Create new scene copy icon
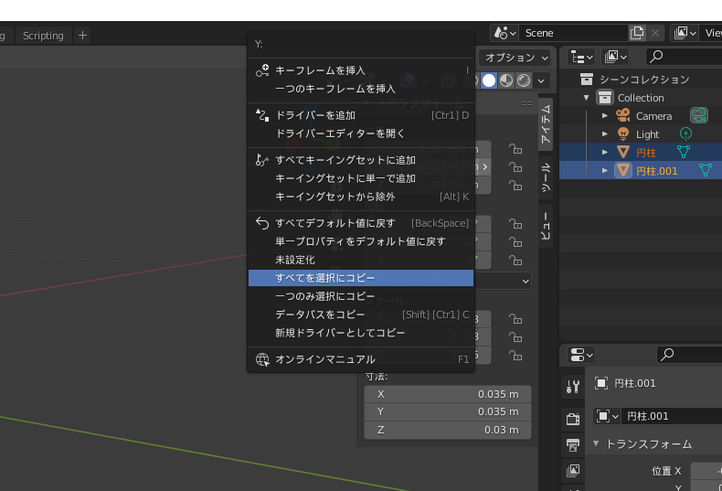The image size is (722, 491). [x=637, y=33]
